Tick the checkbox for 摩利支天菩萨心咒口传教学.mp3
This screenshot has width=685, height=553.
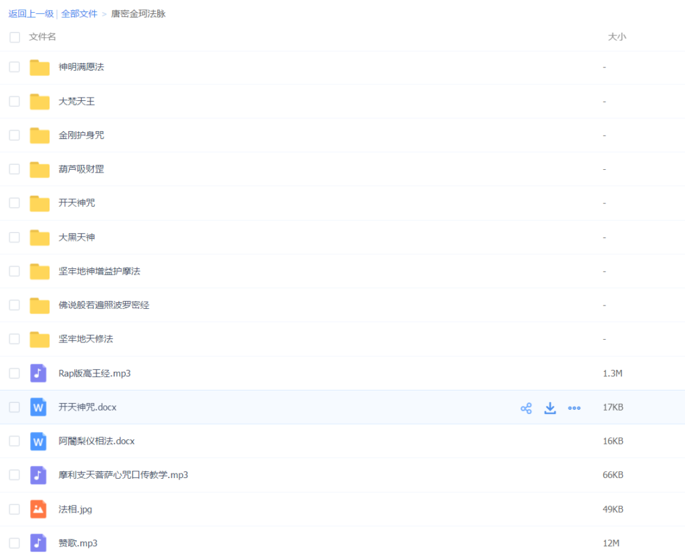(15, 475)
